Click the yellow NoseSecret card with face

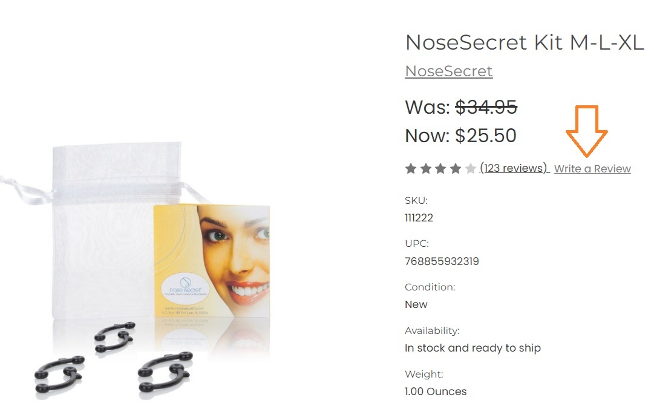coord(212,260)
